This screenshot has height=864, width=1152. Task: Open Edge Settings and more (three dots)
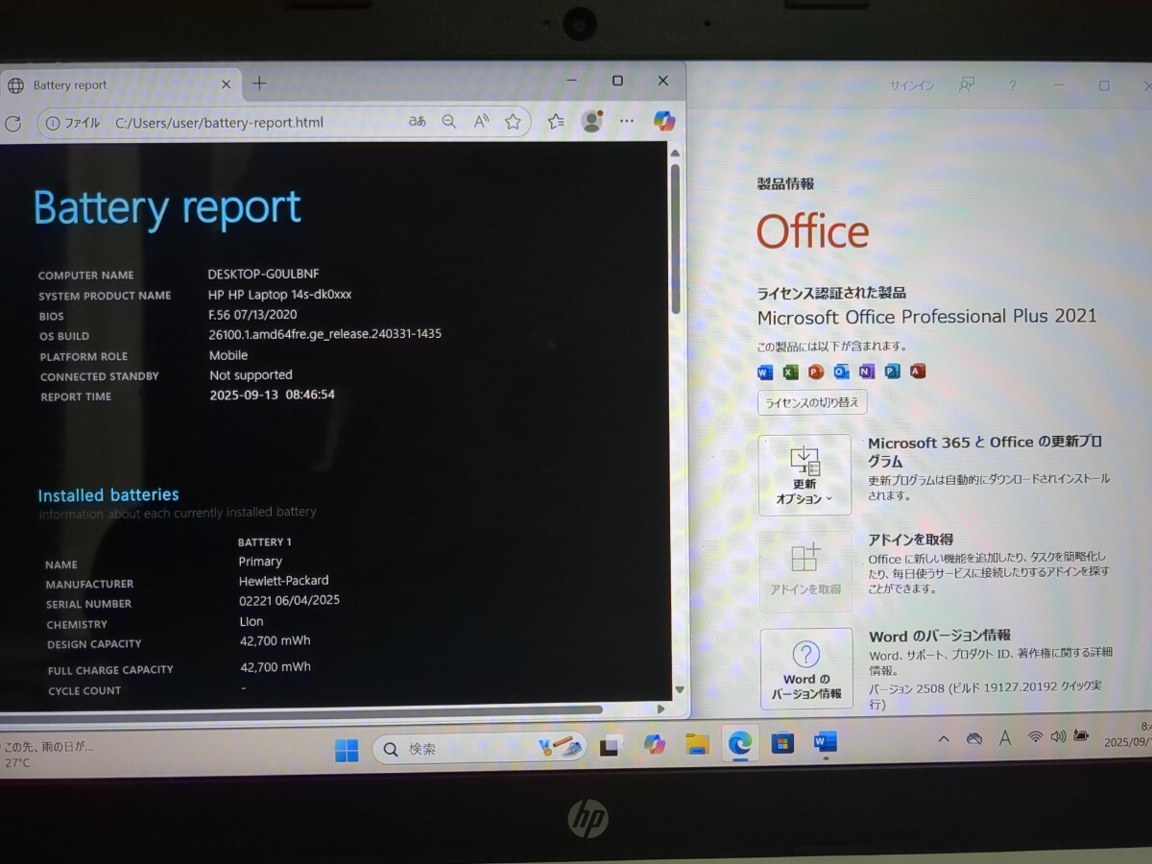tap(627, 121)
